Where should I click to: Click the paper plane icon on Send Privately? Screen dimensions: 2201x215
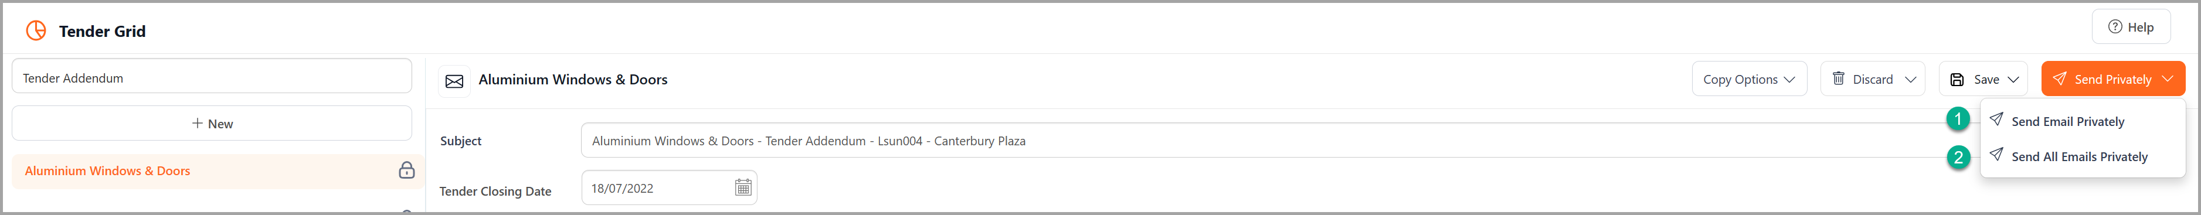tap(2059, 79)
